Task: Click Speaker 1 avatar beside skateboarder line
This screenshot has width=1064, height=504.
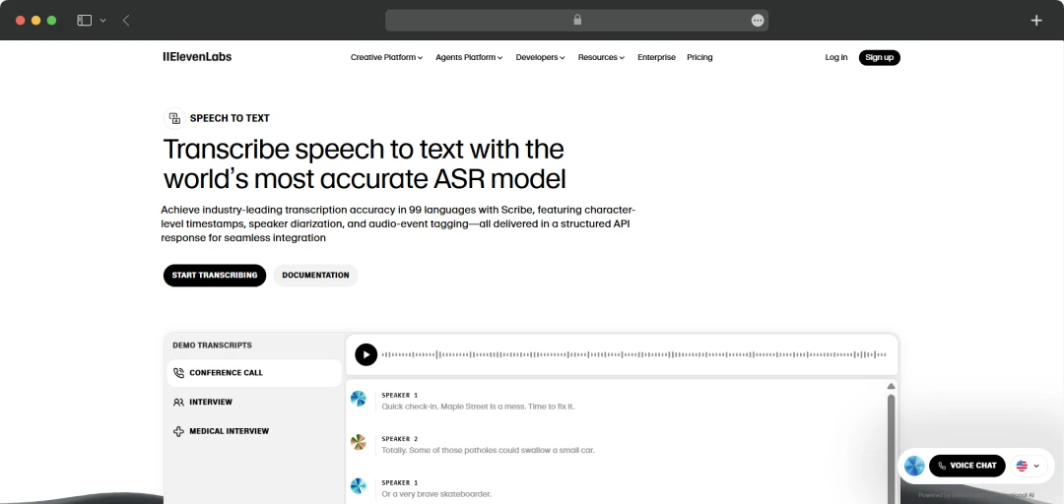Action: [x=359, y=485]
